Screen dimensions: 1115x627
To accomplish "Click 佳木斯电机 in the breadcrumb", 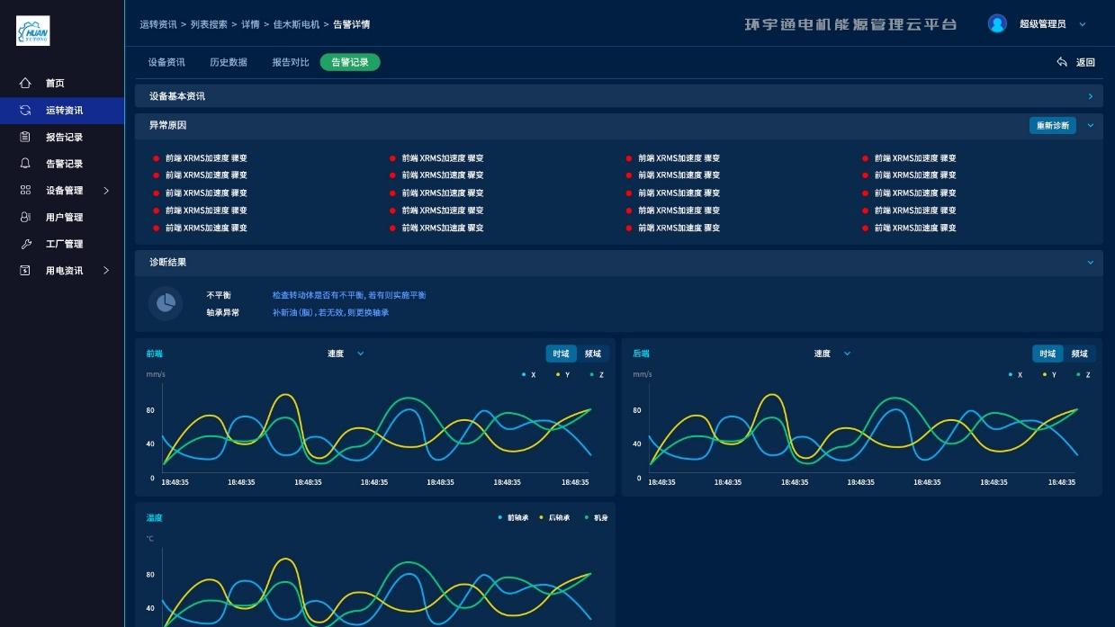I will pyautogui.click(x=296, y=24).
